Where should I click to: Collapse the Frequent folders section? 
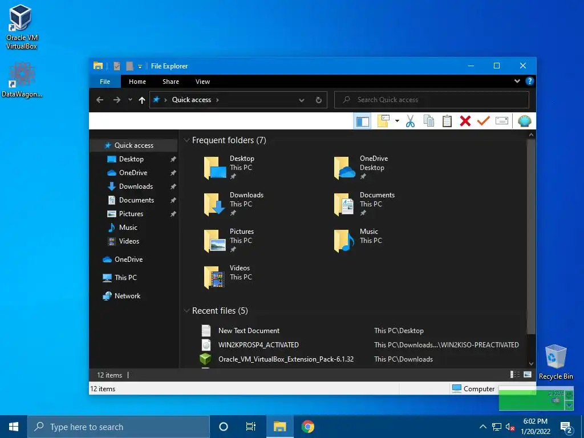(186, 140)
